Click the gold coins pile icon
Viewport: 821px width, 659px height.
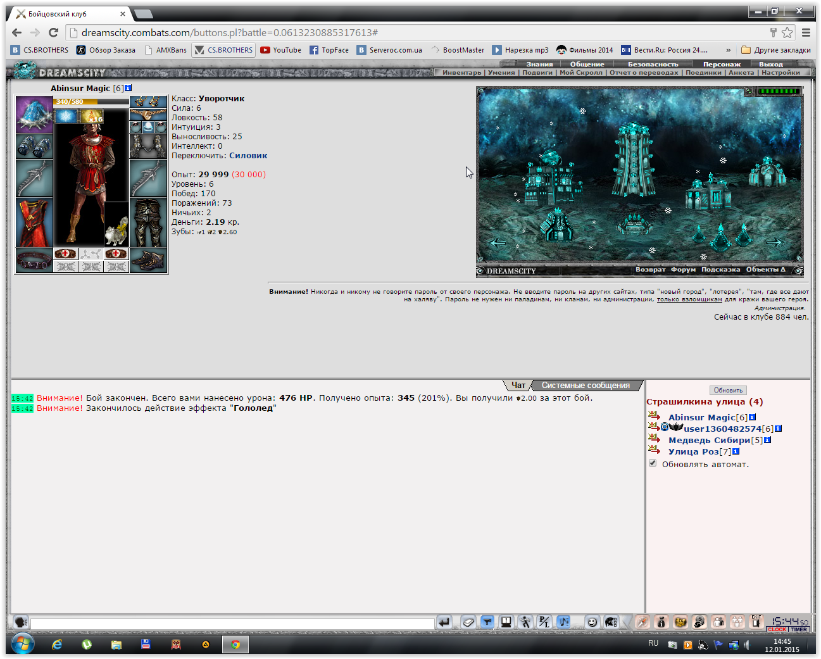pos(680,622)
